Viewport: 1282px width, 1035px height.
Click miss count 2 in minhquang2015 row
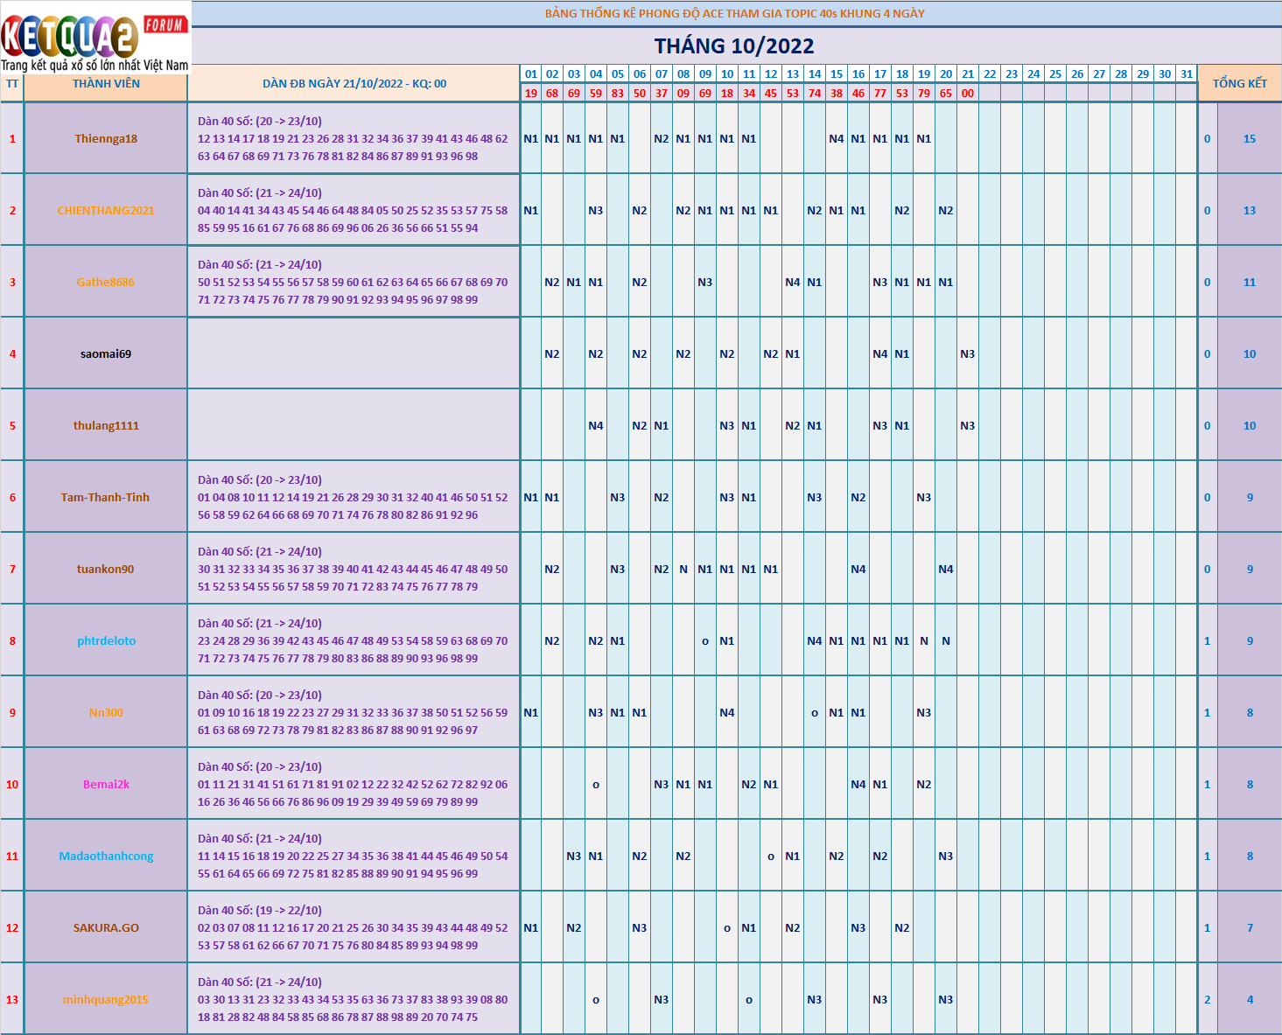pyautogui.click(x=1208, y=999)
